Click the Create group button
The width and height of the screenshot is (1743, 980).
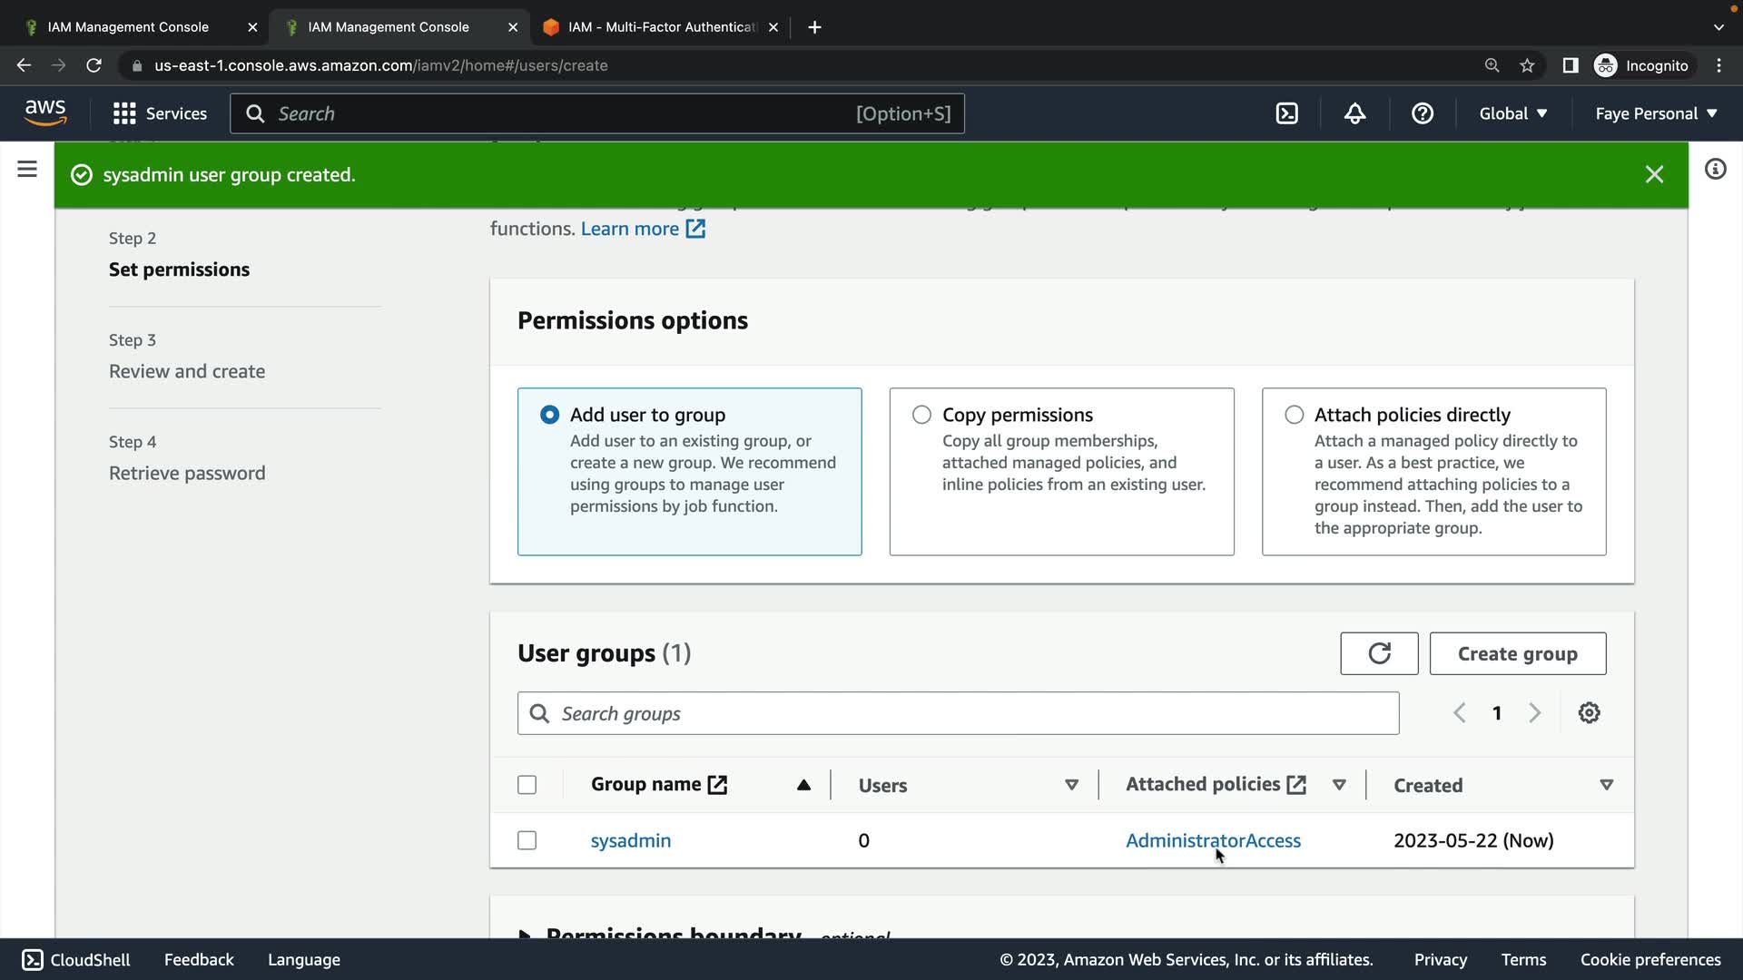click(x=1517, y=653)
